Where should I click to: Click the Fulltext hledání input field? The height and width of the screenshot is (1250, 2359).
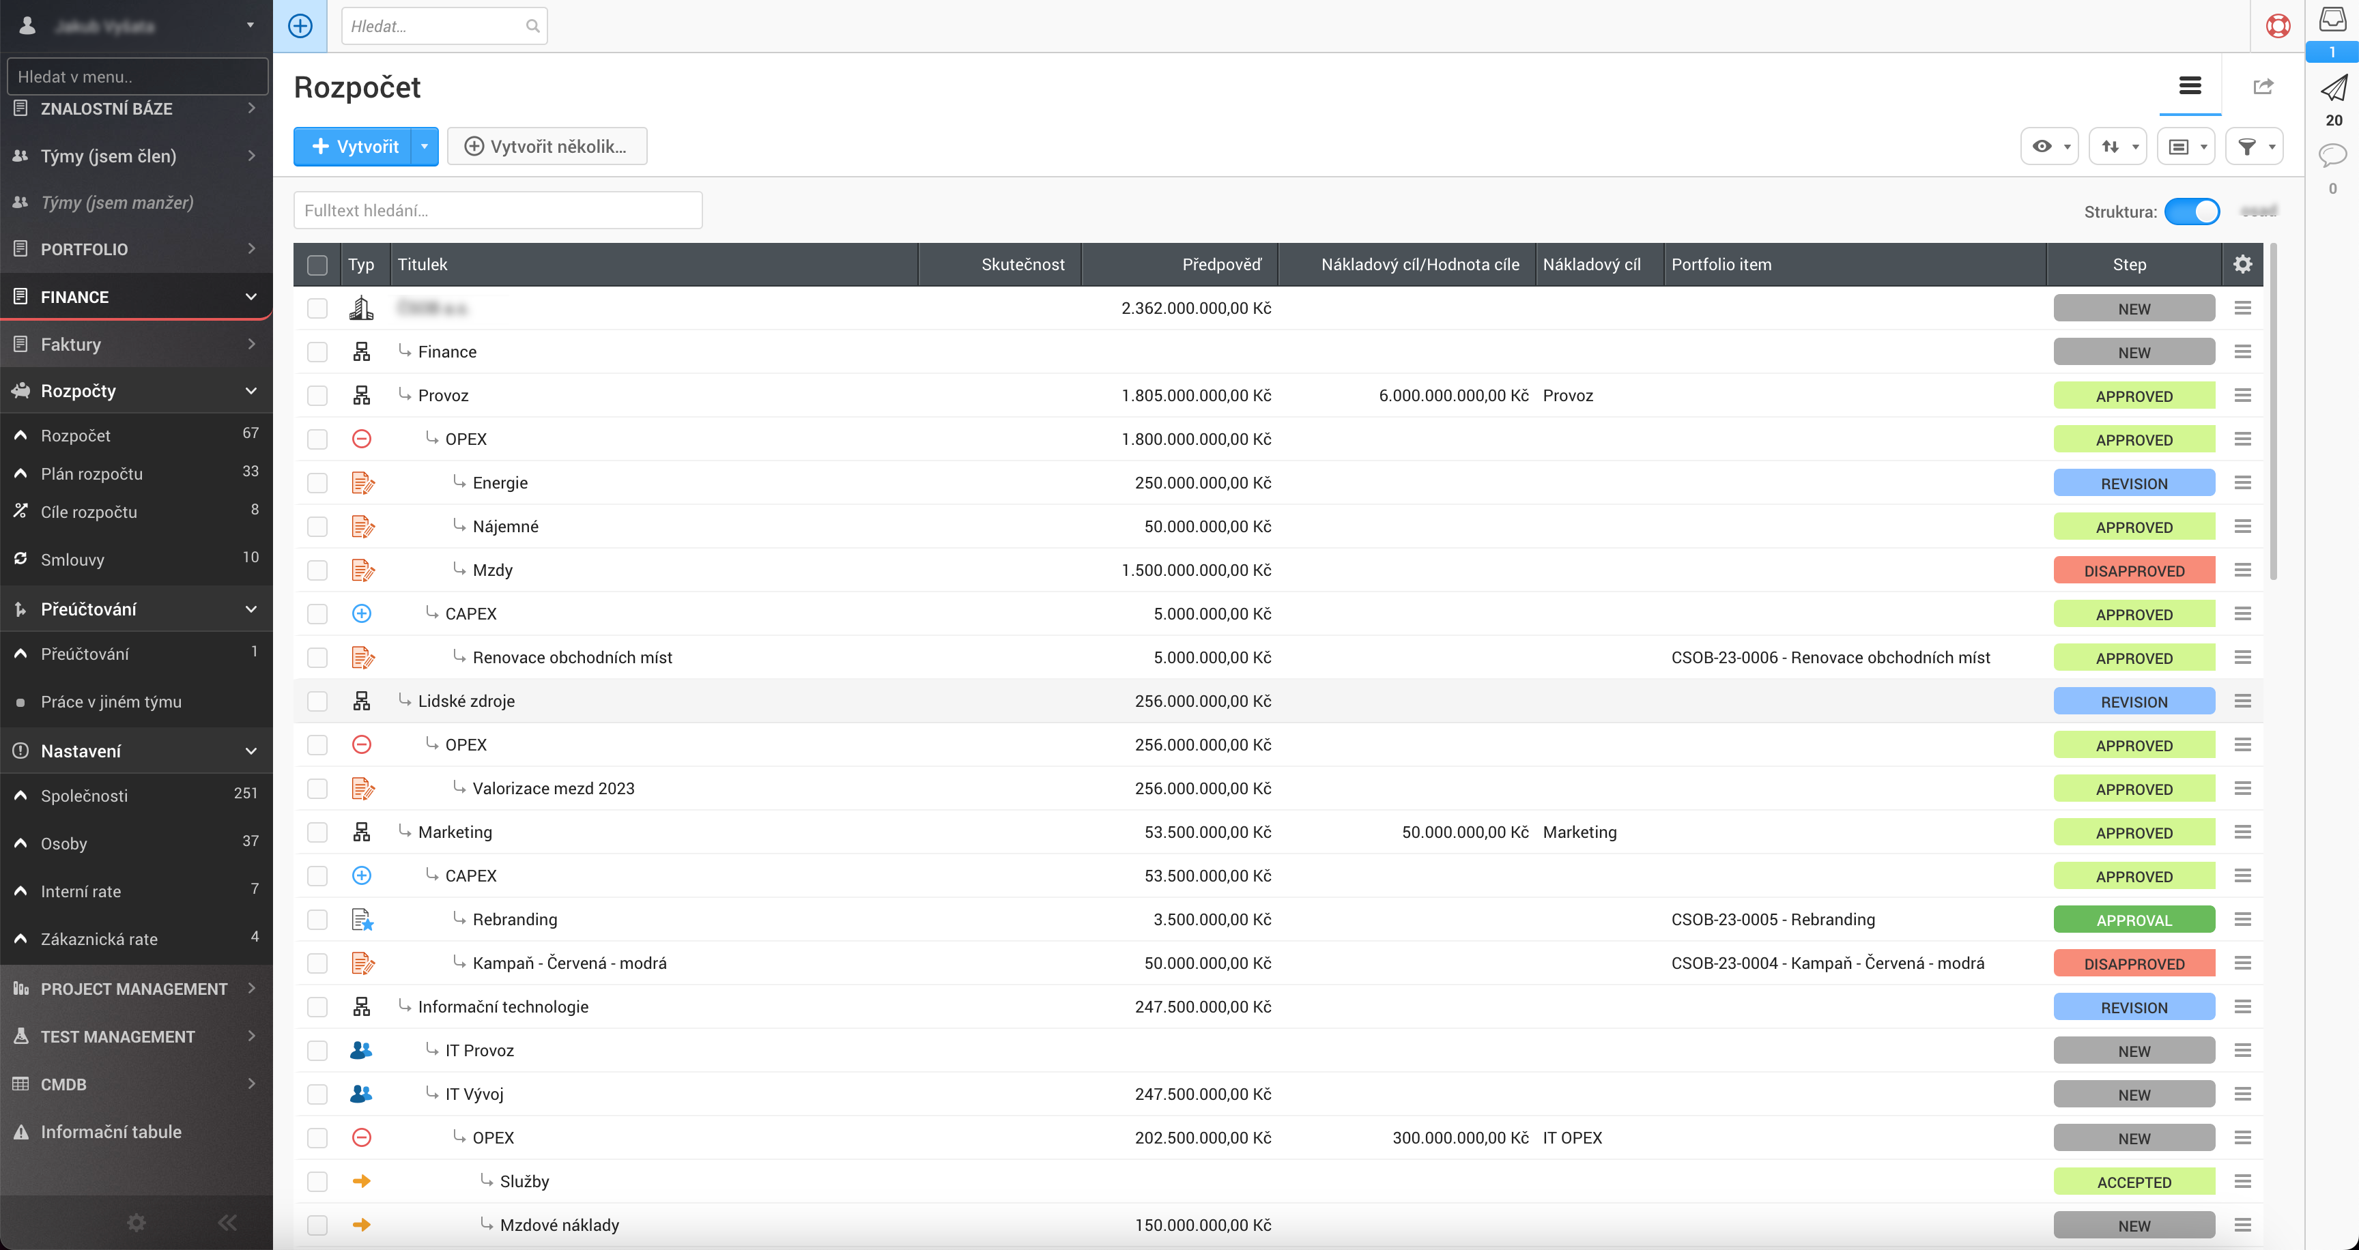coord(497,210)
